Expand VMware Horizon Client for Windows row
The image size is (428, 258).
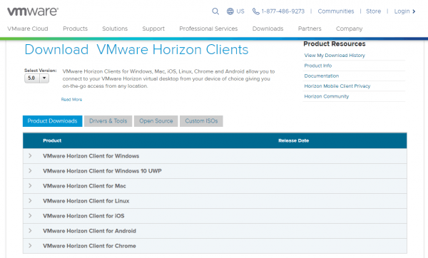pyautogui.click(x=30, y=156)
